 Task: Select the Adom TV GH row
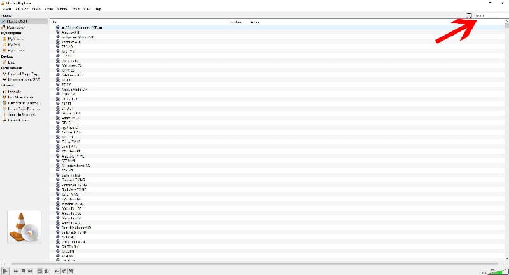(x=277, y=118)
